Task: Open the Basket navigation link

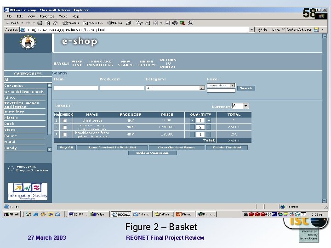Action: point(61,63)
